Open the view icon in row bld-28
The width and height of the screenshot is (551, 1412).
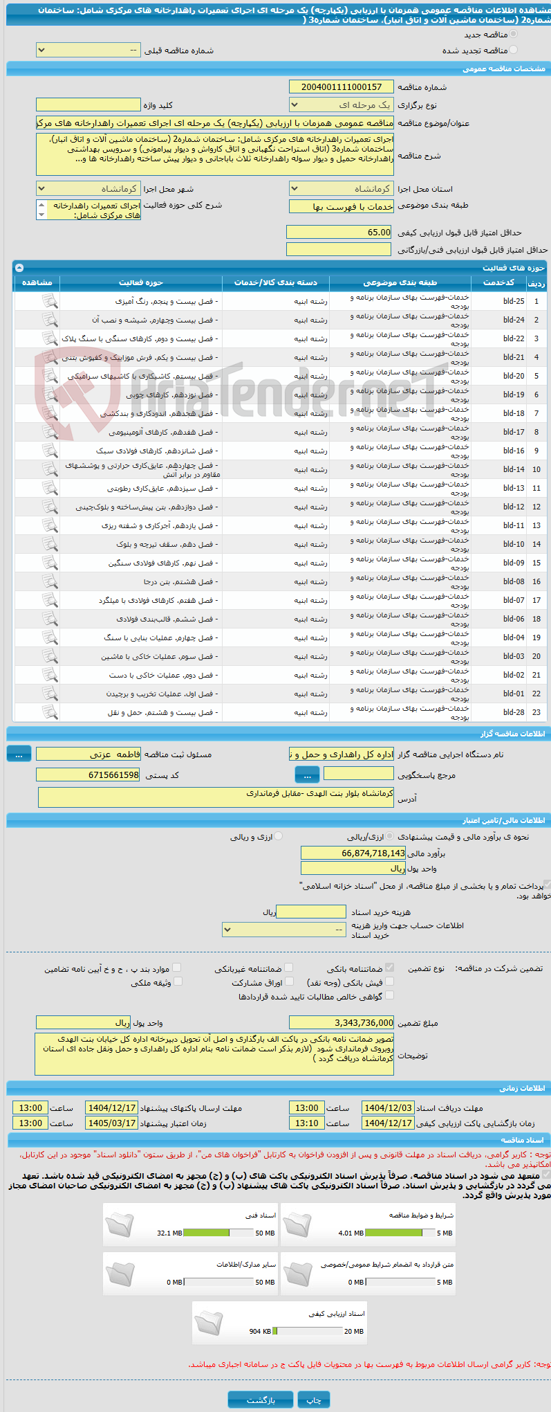point(49,712)
